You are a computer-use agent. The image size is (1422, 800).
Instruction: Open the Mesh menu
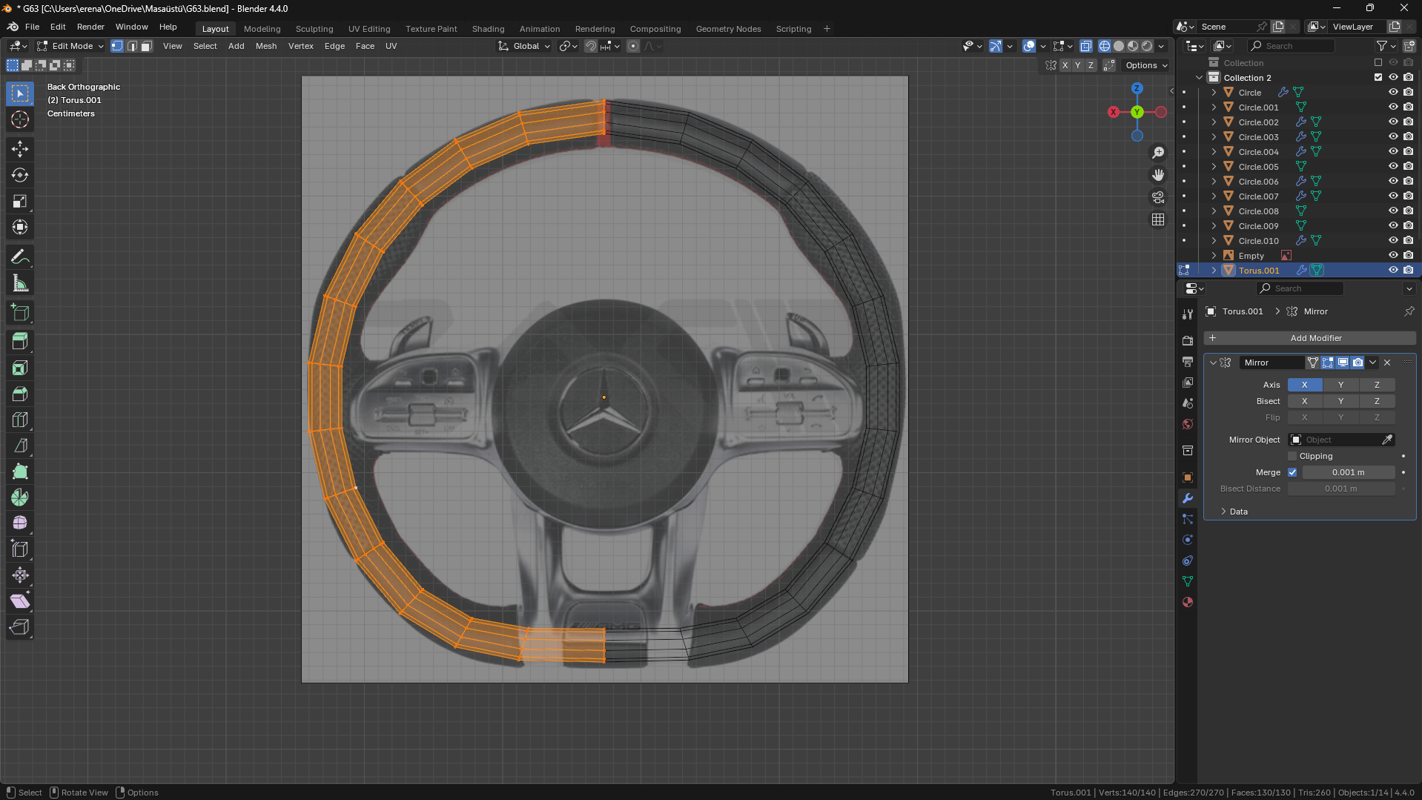(x=265, y=46)
